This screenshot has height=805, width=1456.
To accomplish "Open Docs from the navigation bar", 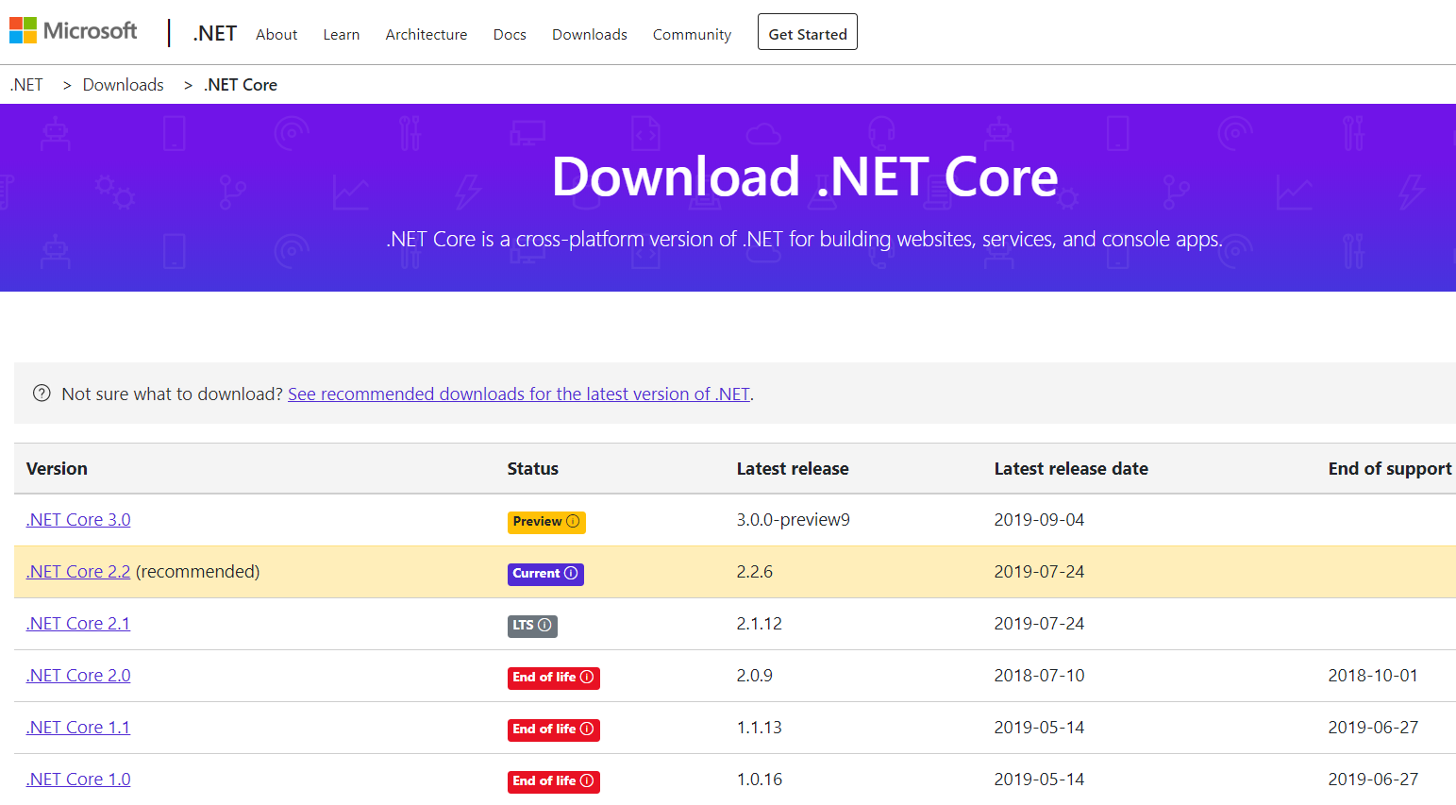I will (x=510, y=35).
